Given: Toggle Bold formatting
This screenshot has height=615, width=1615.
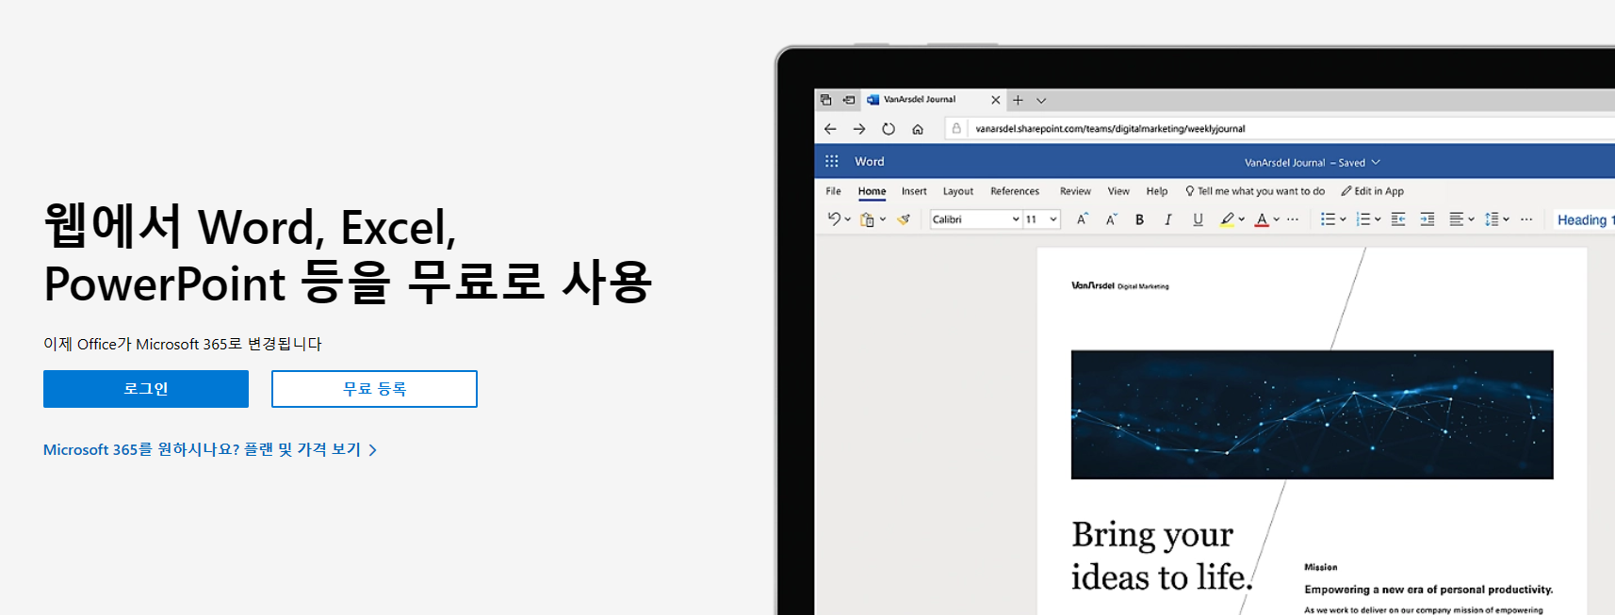Looking at the screenshot, I should tap(1139, 219).
